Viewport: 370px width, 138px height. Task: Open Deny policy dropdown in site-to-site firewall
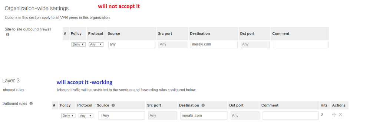click(x=78, y=45)
